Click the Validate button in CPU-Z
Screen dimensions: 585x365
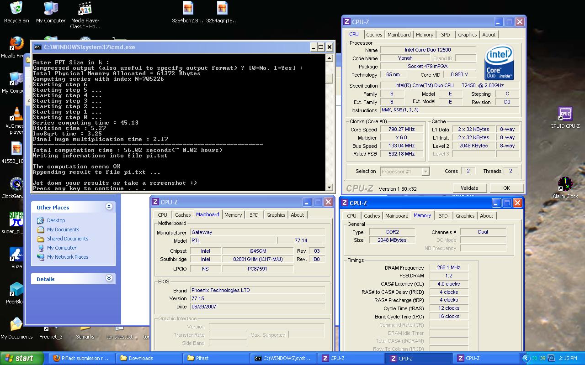(x=469, y=188)
